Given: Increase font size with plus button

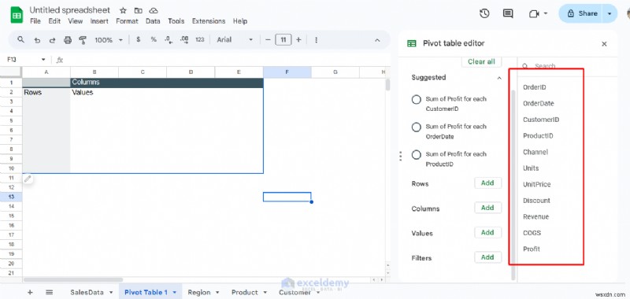Looking at the screenshot, I should point(298,39).
